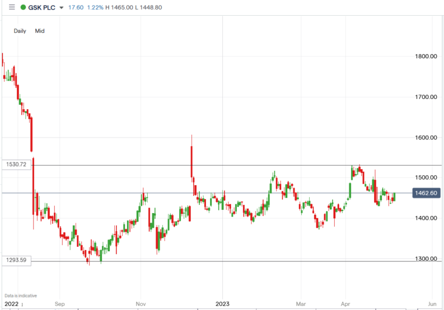The image size is (444, 310).
Task: Click the 1300.00 price axis label
Action: click(x=425, y=259)
